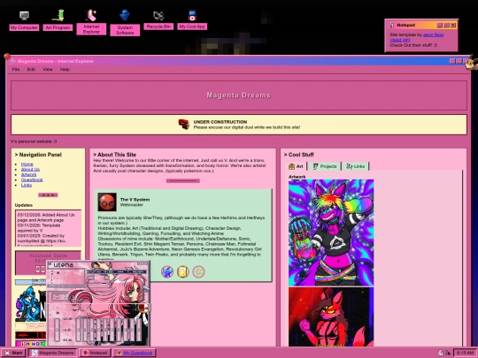Select Magenta Dreams taskbar button
The height and width of the screenshot is (358, 478).
[53, 353]
